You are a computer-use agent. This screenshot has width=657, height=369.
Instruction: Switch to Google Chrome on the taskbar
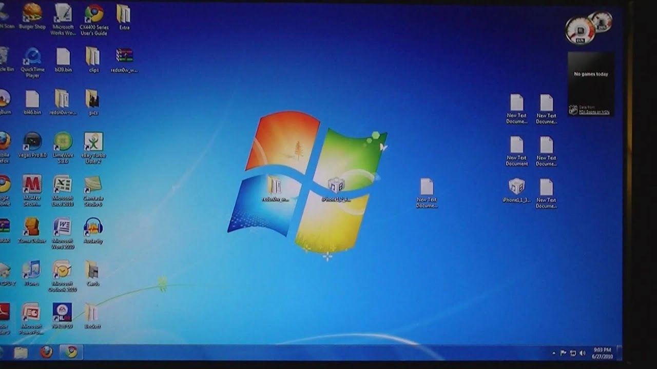(x=71, y=352)
